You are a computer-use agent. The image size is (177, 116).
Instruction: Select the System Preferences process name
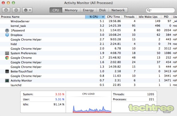(x=23, y=53)
